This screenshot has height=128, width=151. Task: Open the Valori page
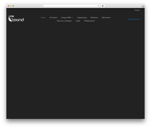click(x=78, y=21)
